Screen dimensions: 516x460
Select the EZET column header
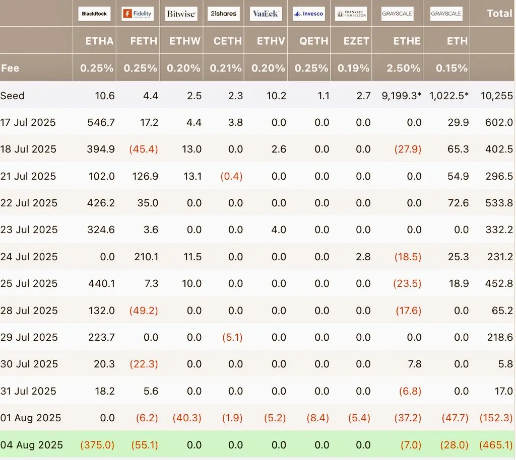coord(356,41)
